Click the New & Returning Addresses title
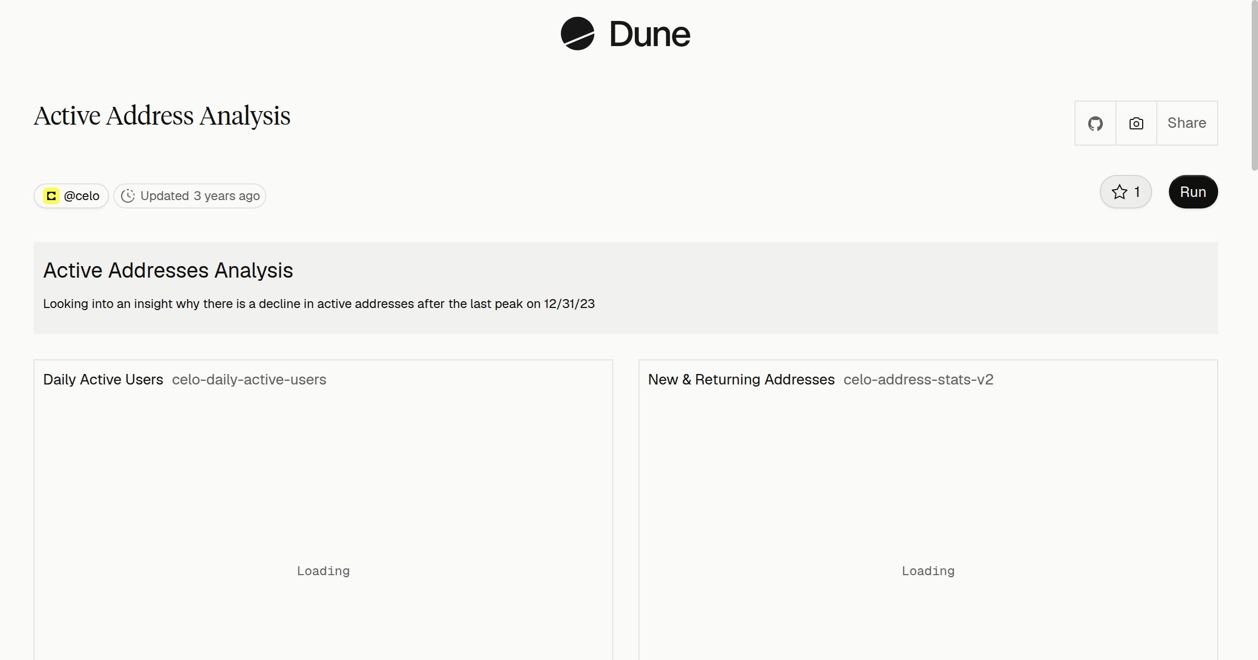This screenshot has width=1258, height=660. tap(741, 380)
